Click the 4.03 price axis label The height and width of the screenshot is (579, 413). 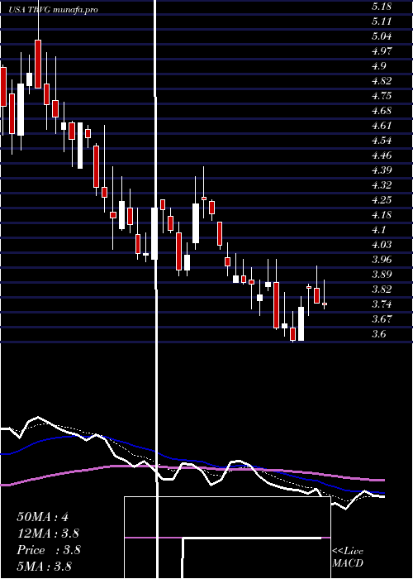(x=382, y=245)
